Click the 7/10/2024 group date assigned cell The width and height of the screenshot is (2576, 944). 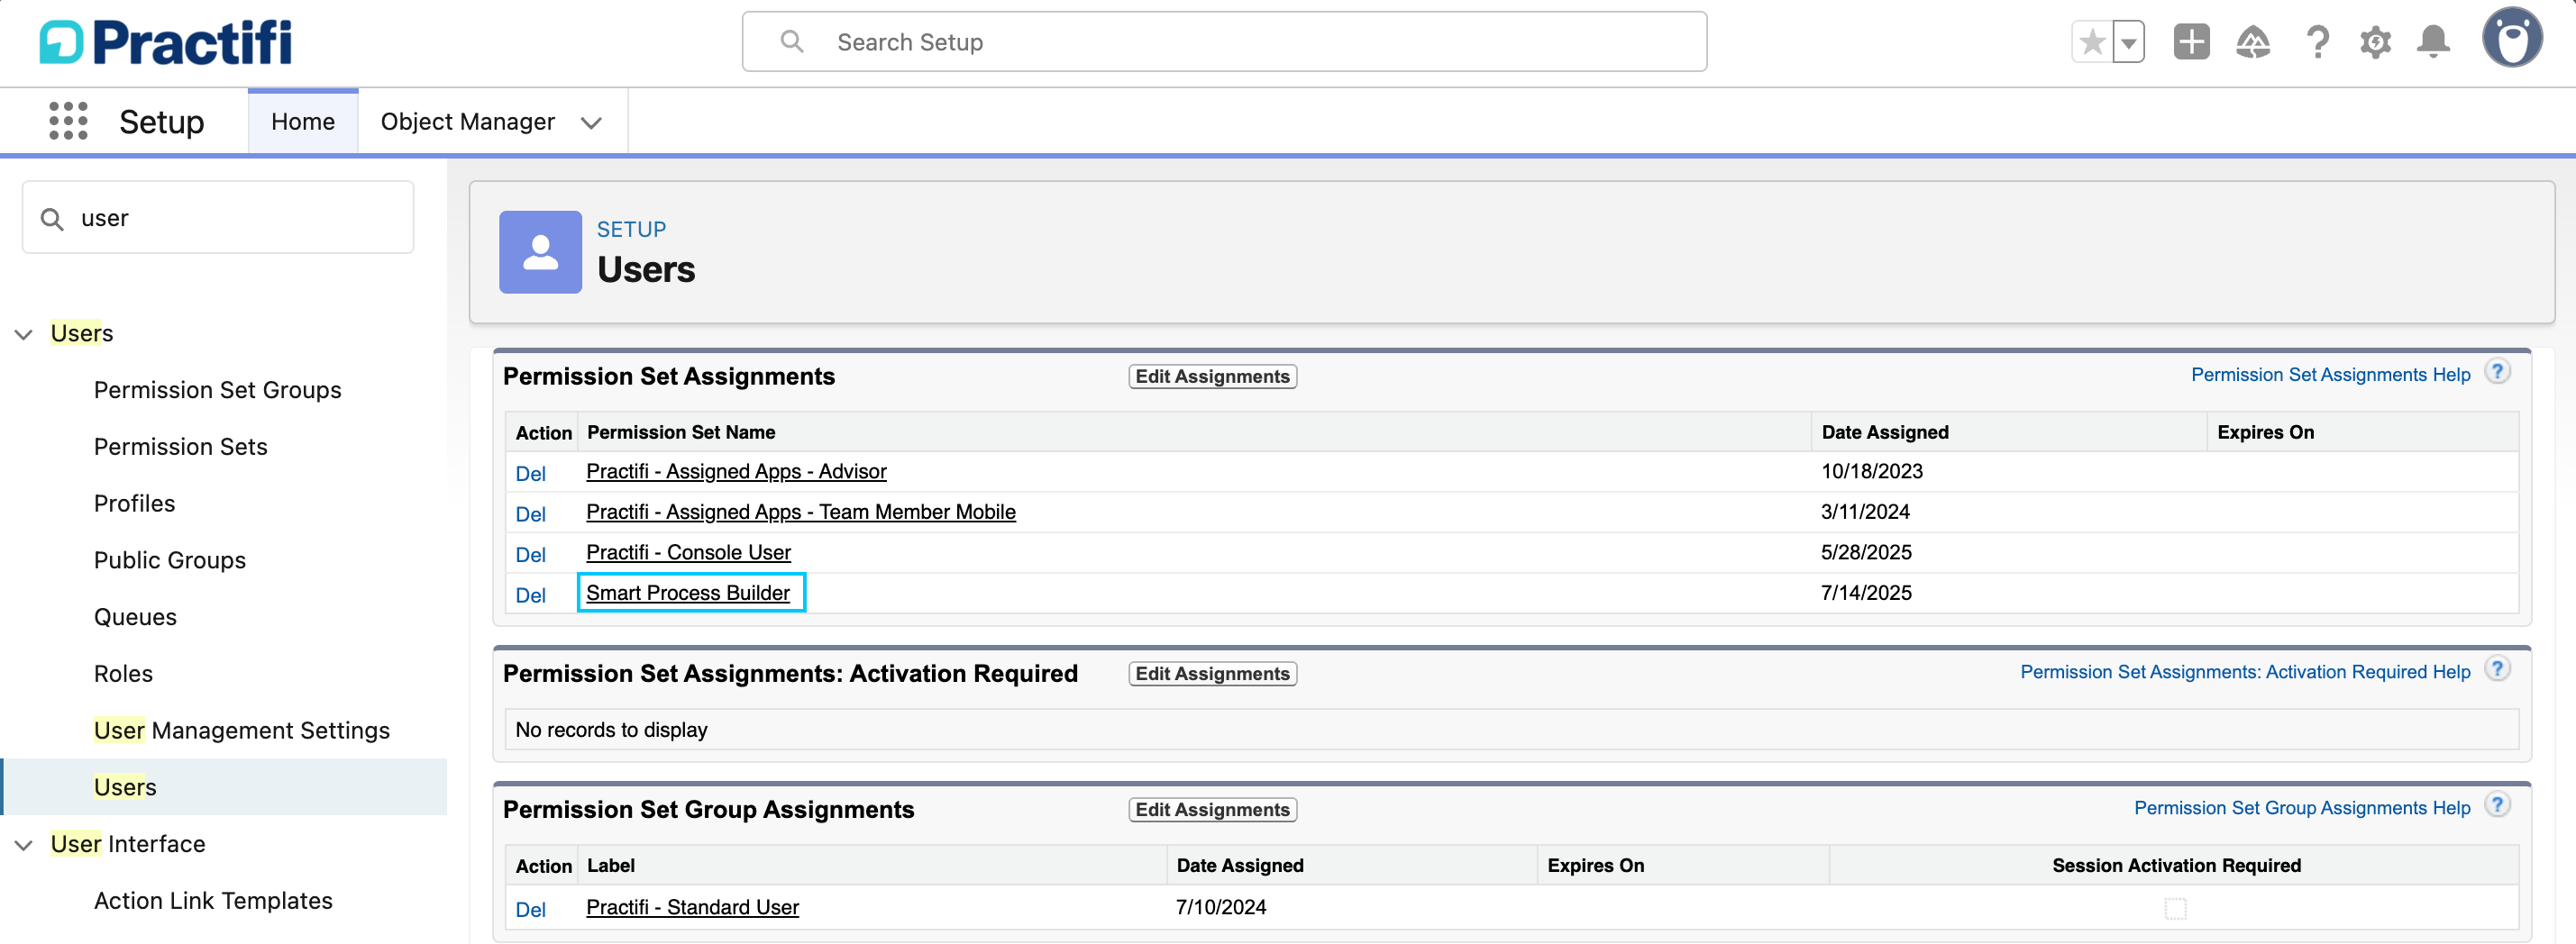point(1221,907)
